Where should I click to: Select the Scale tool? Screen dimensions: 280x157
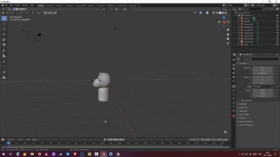[4, 40]
